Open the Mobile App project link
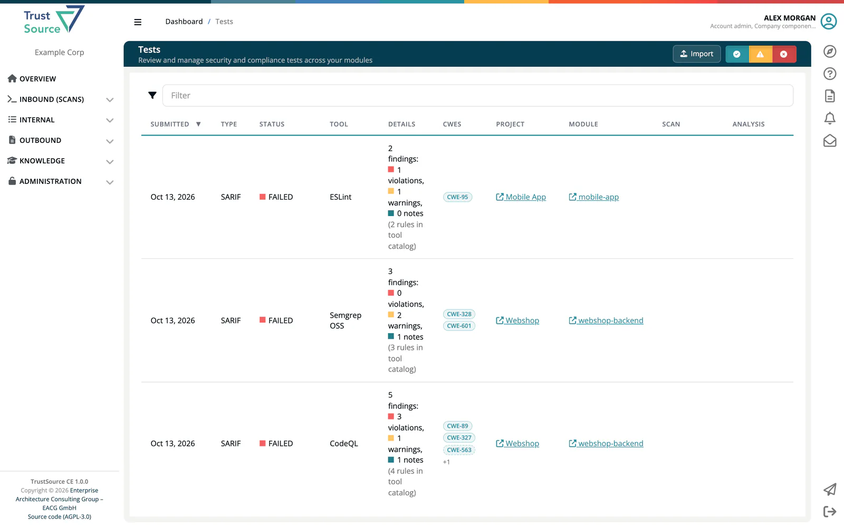844x527 pixels. click(x=521, y=197)
